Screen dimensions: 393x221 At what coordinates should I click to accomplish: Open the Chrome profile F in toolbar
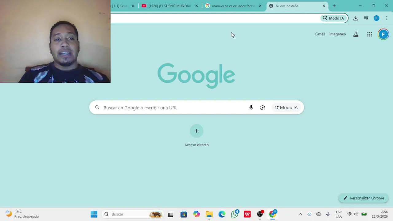click(x=376, y=18)
